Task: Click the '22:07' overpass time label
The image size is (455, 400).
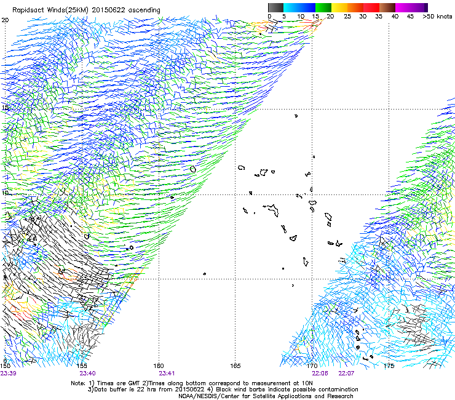Action: 346,374
